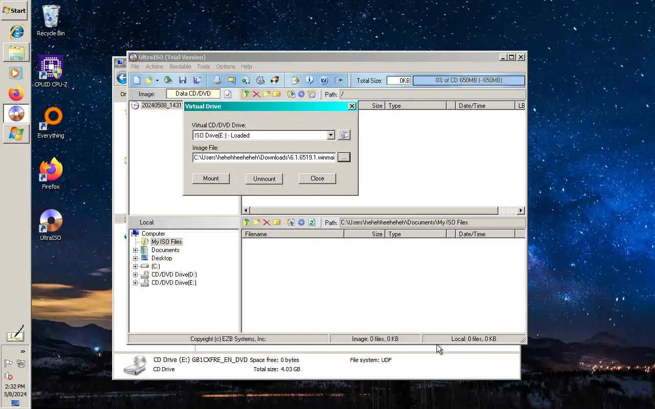Click the Date/Time column header in Image pane

tap(485, 105)
